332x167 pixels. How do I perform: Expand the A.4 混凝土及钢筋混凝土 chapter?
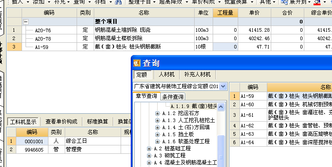[x=149, y=163]
